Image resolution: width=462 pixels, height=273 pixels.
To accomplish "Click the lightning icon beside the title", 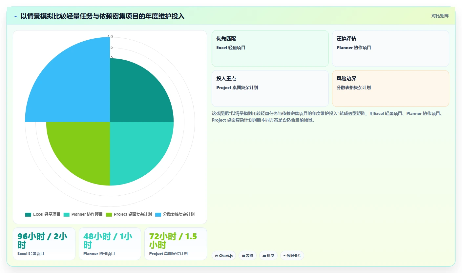I will (x=15, y=16).
